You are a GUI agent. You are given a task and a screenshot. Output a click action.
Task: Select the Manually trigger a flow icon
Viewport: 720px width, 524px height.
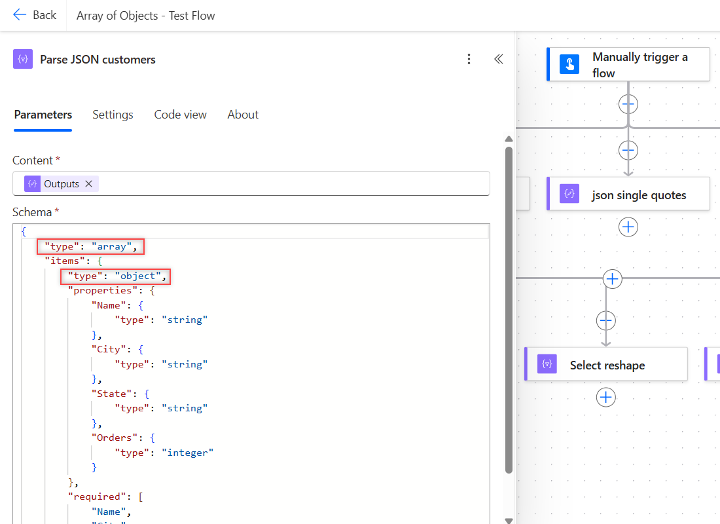coord(569,64)
